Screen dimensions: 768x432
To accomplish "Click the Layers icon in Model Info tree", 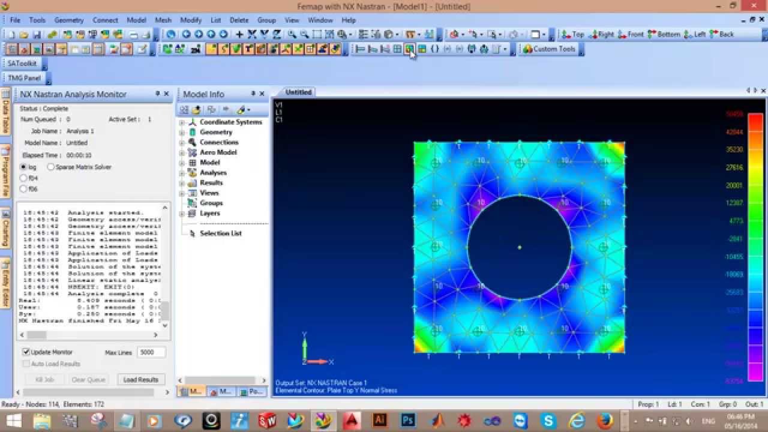I will pos(193,214).
